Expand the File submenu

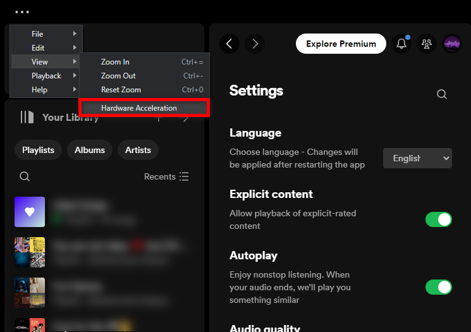pyautogui.click(x=46, y=34)
